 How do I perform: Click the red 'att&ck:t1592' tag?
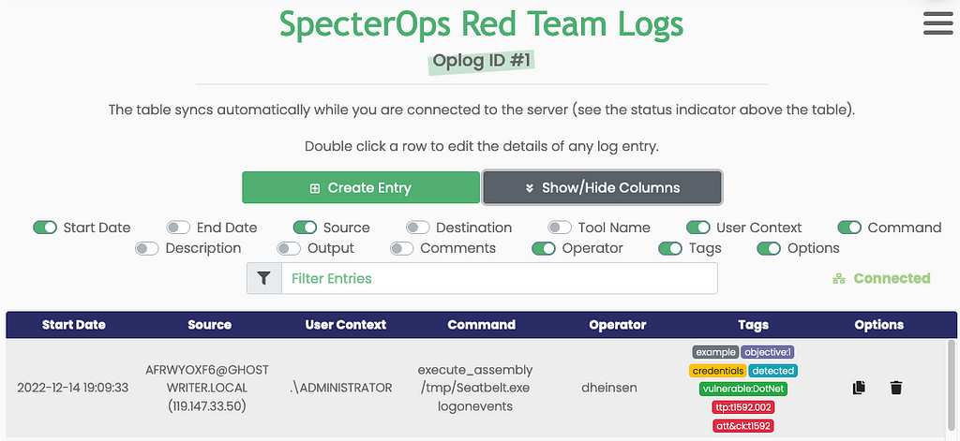pos(743,426)
